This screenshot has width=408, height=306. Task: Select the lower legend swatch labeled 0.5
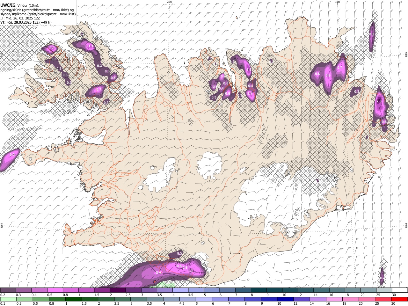pyautogui.click(x=41, y=299)
